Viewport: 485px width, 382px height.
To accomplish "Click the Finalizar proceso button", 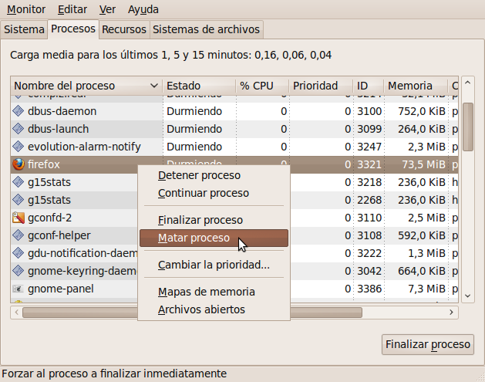I will (x=428, y=344).
